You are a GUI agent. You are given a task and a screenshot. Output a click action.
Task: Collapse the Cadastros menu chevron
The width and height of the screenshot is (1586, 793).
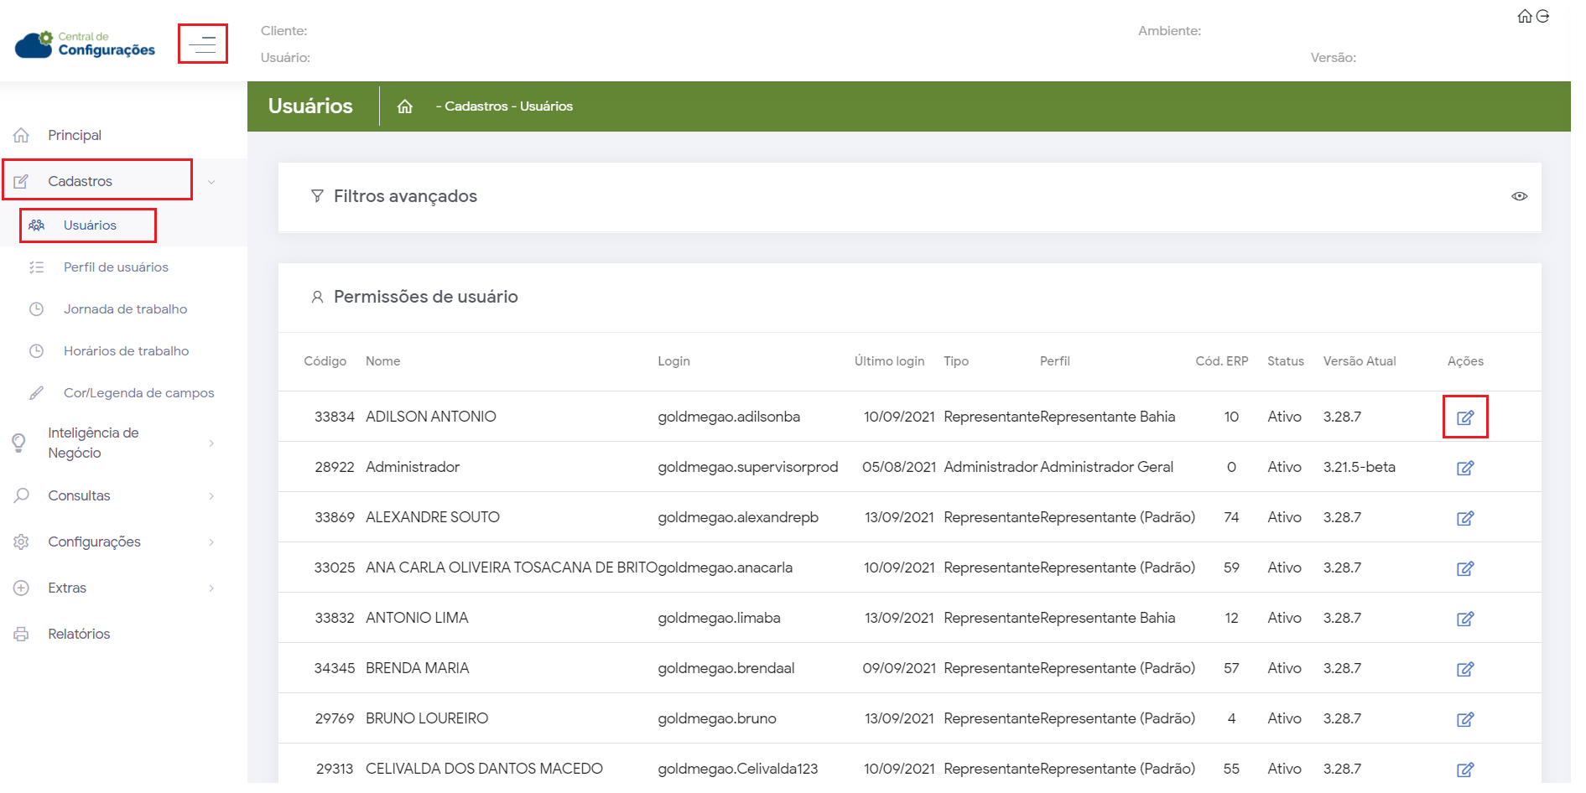[211, 182]
